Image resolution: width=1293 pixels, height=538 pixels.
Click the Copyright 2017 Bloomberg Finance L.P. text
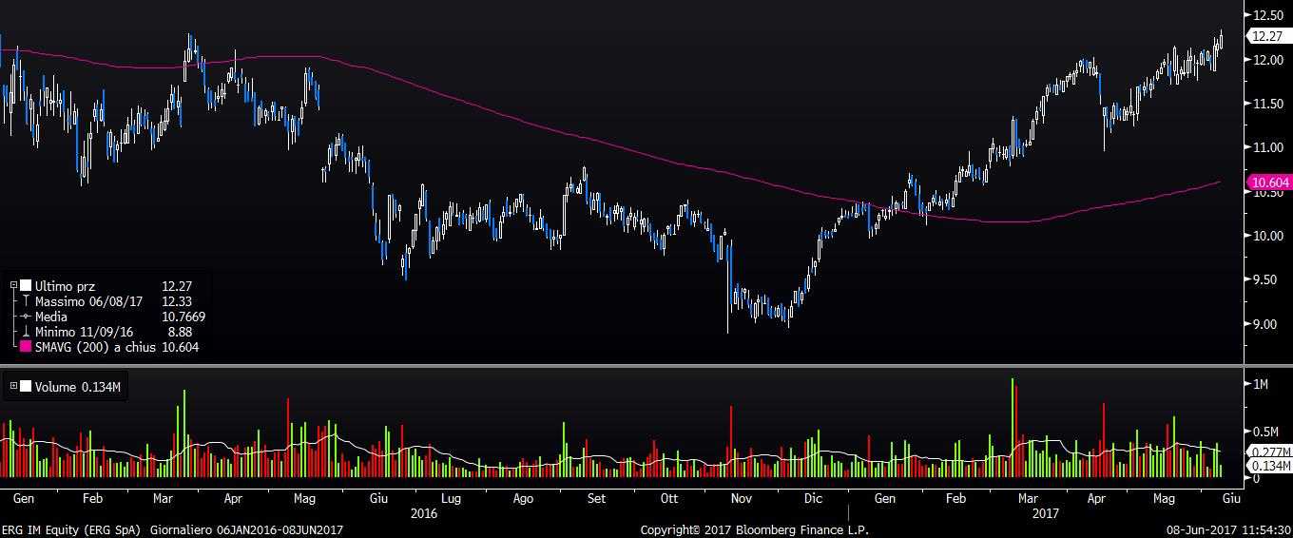pyautogui.click(x=755, y=529)
